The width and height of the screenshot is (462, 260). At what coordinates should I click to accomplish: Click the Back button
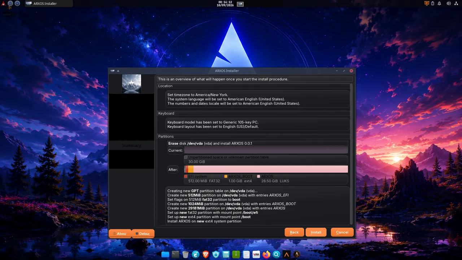(294, 232)
